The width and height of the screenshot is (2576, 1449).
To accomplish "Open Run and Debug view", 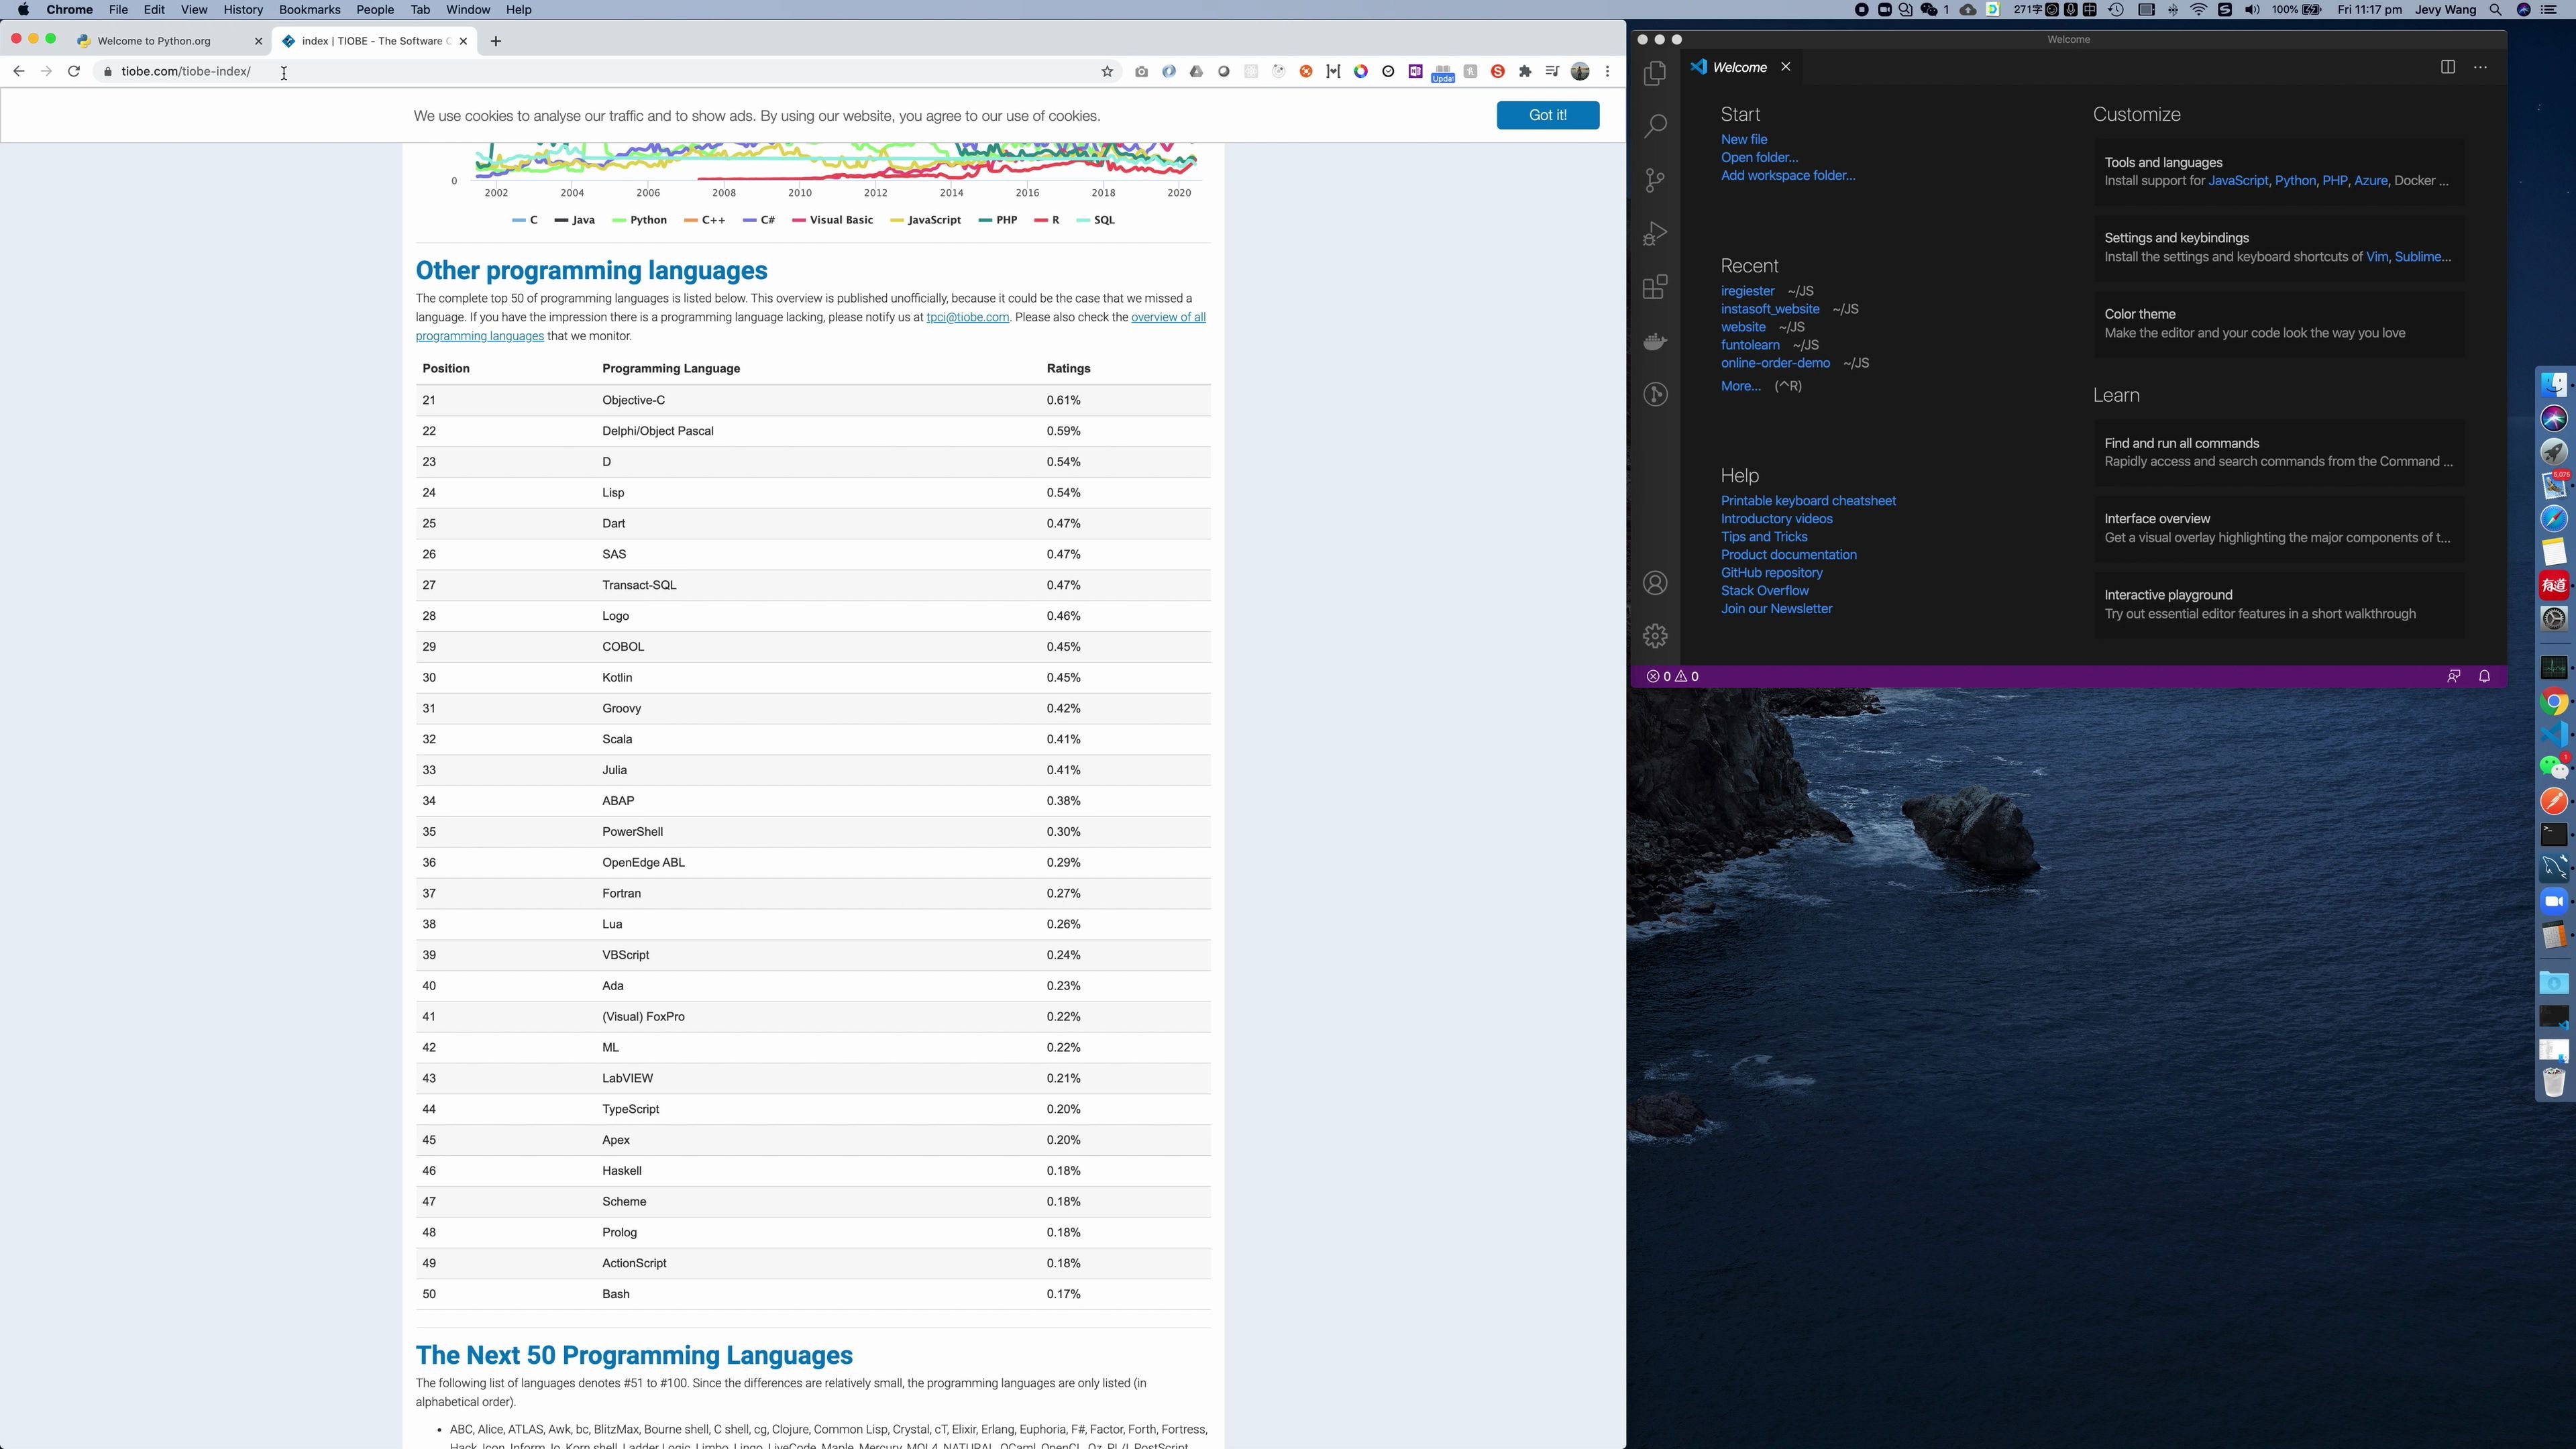I will [x=1655, y=234].
